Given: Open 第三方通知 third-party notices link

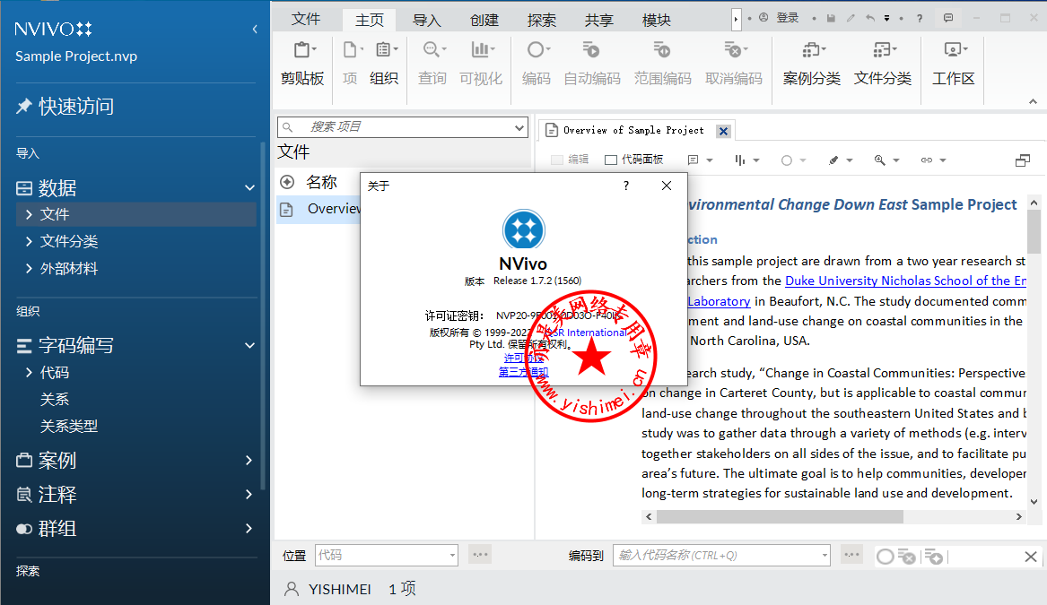Looking at the screenshot, I should click(x=523, y=372).
